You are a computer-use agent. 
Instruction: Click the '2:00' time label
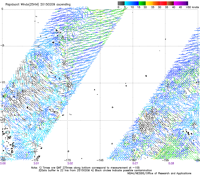(x=3, y=163)
